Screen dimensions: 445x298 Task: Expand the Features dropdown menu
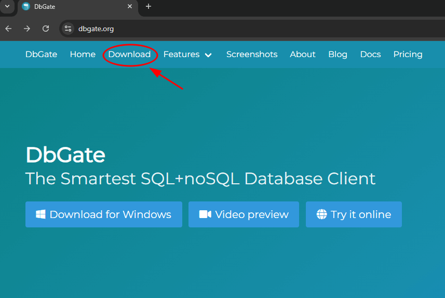[x=187, y=54]
